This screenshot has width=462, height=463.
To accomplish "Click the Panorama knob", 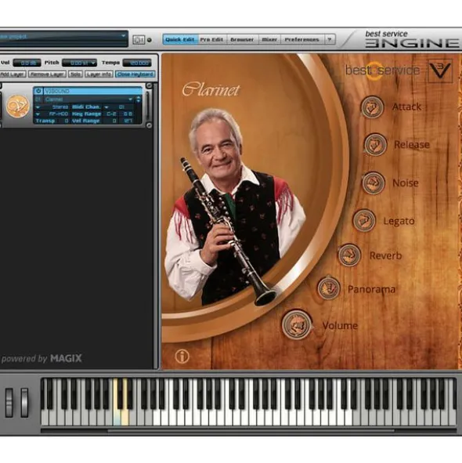I will 329,288.
